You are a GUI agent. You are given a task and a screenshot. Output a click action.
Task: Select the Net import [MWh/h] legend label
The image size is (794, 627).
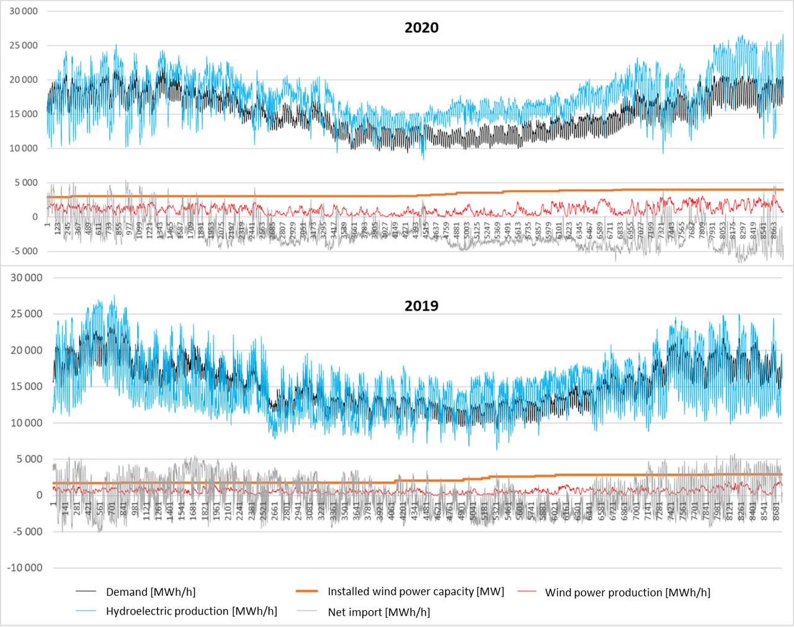(379, 612)
